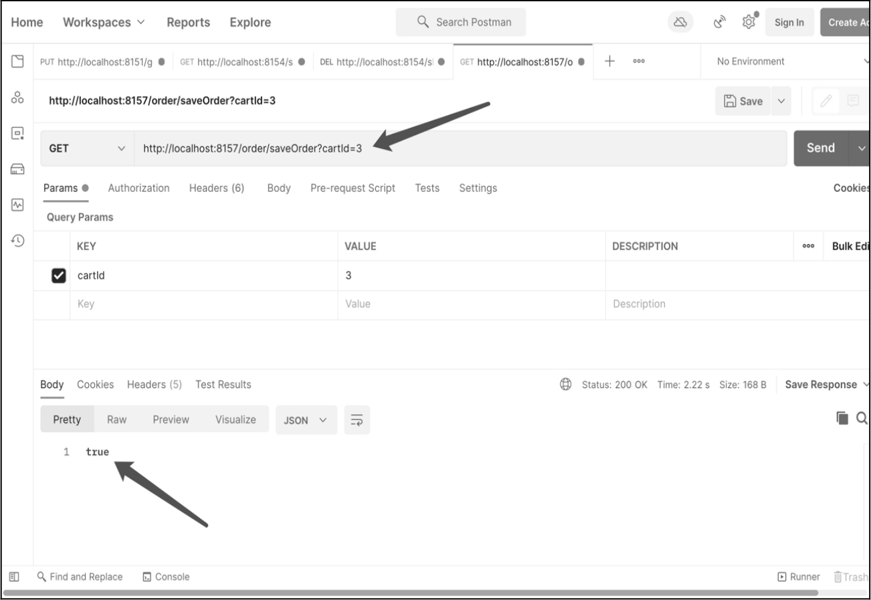Image resolution: width=871 pixels, height=600 pixels.
Task: Select the Pretty view mode
Action: coord(67,419)
